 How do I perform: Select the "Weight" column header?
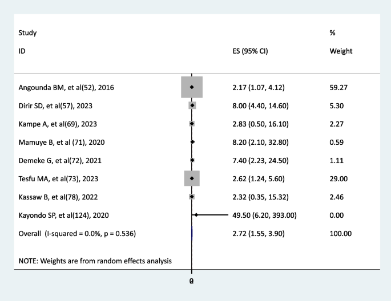[341, 51]
